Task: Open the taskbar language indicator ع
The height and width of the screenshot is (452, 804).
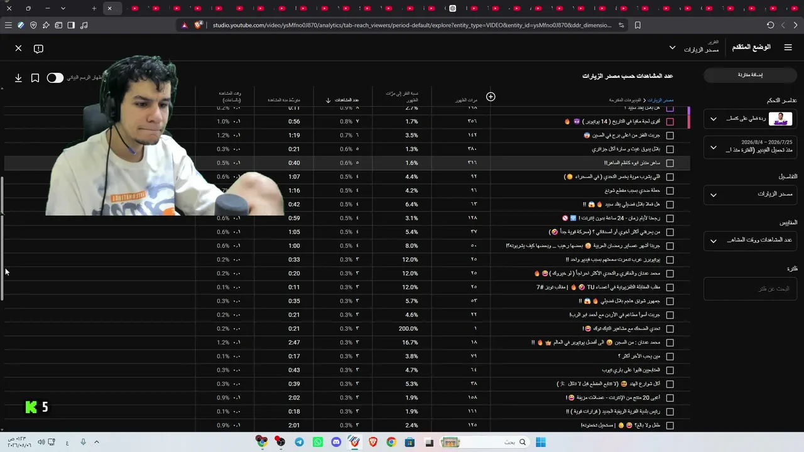Action: coord(67,443)
